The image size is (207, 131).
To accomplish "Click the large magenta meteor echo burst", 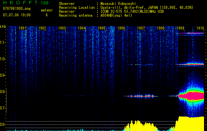I will coord(191,96).
